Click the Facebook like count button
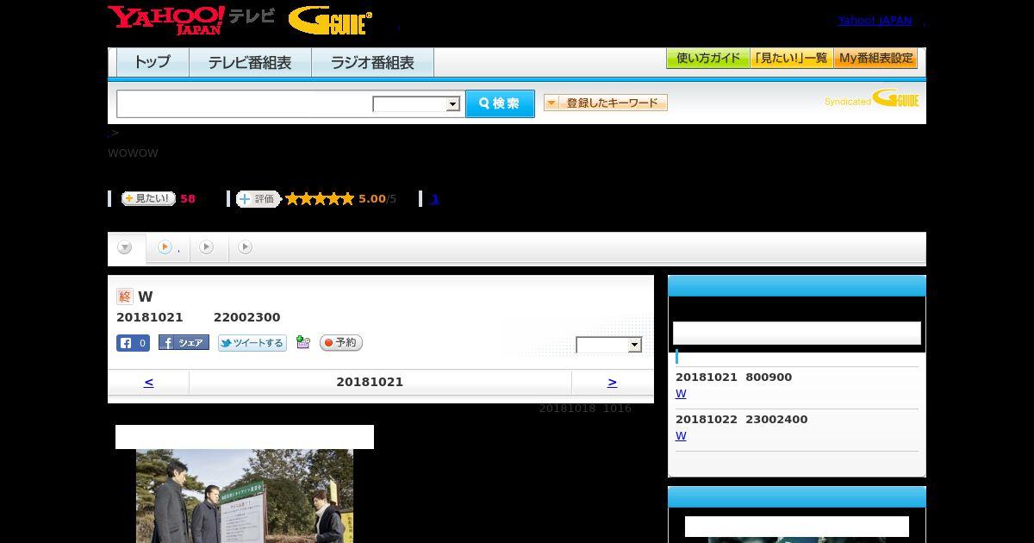1034x543 pixels. (x=134, y=343)
